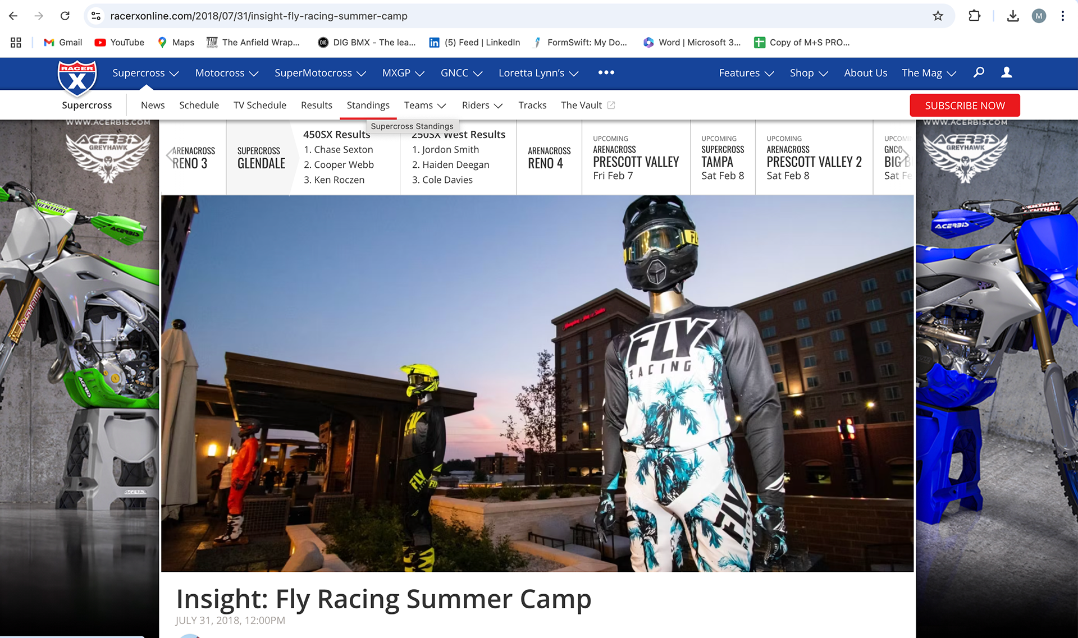
Task: Click the Racer X logo
Action: pos(77,78)
